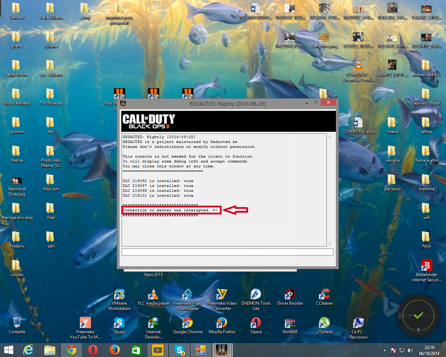The height and width of the screenshot is (357, 446).
Task: Close the REDACTED Nightly console window
Action: click(x=329, y=102)
